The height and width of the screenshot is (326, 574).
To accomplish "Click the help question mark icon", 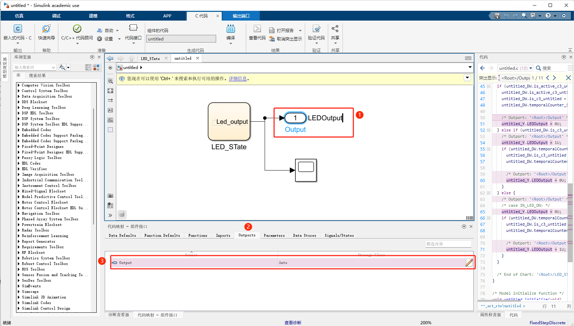I will point(548,16).
